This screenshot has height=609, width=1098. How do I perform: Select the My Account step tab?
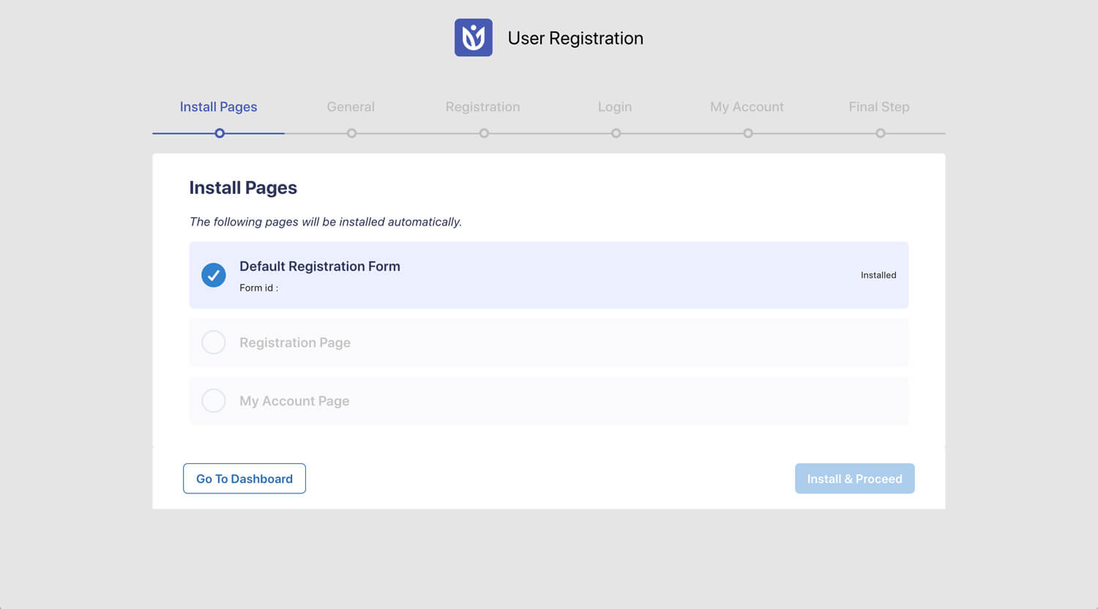tap(747, 107)
